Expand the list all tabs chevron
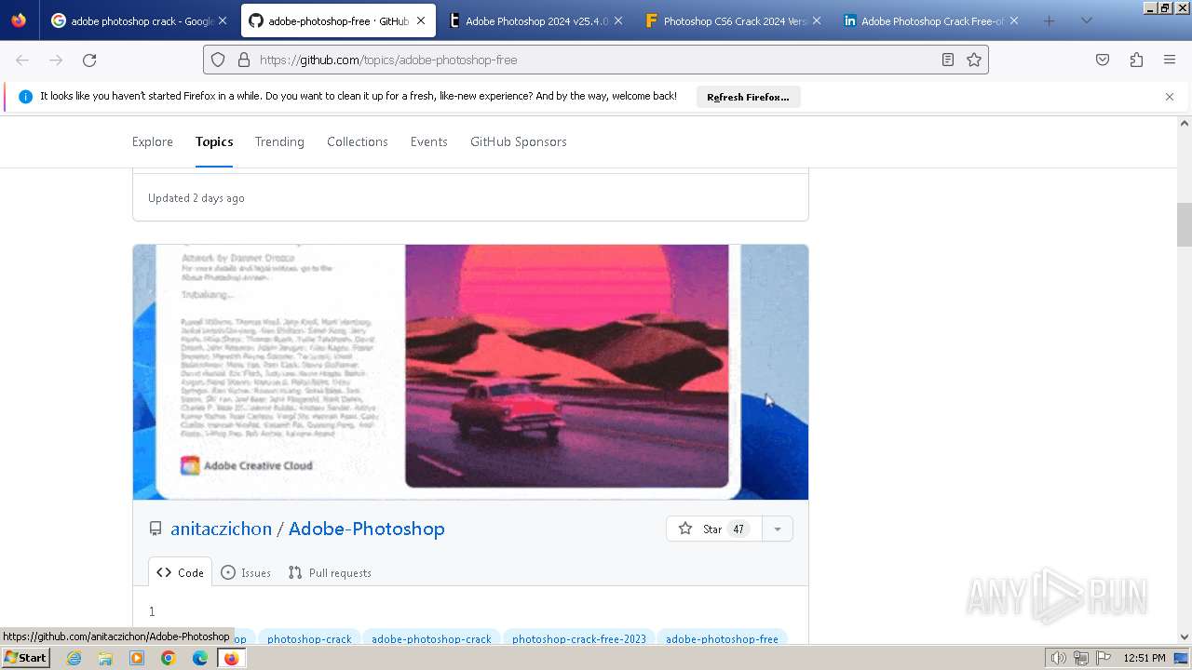The height and width of the screenshot is (670, 1192). pyautogui.click(x=1086, y=20)
